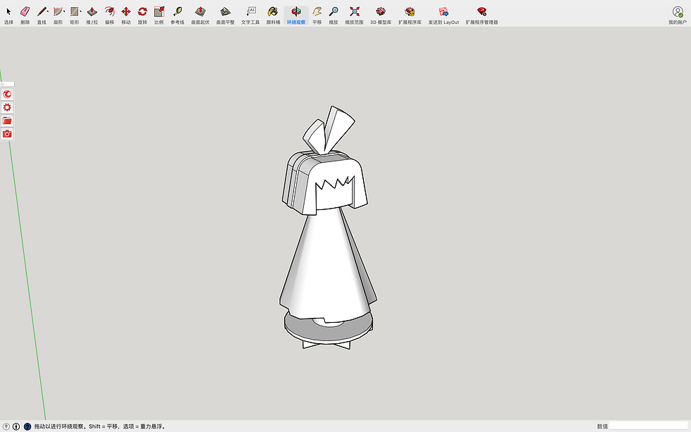Select the 选择 arrow tool

[8, 12]
